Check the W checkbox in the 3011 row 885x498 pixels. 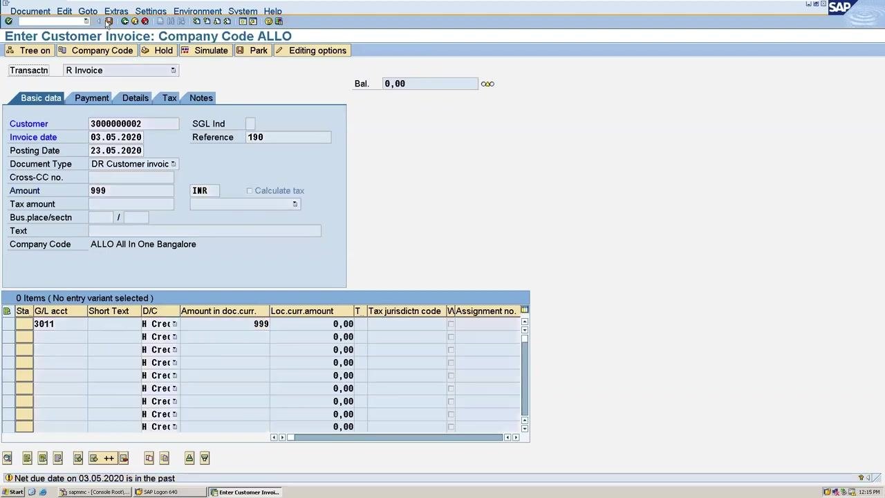click(451, 324)
